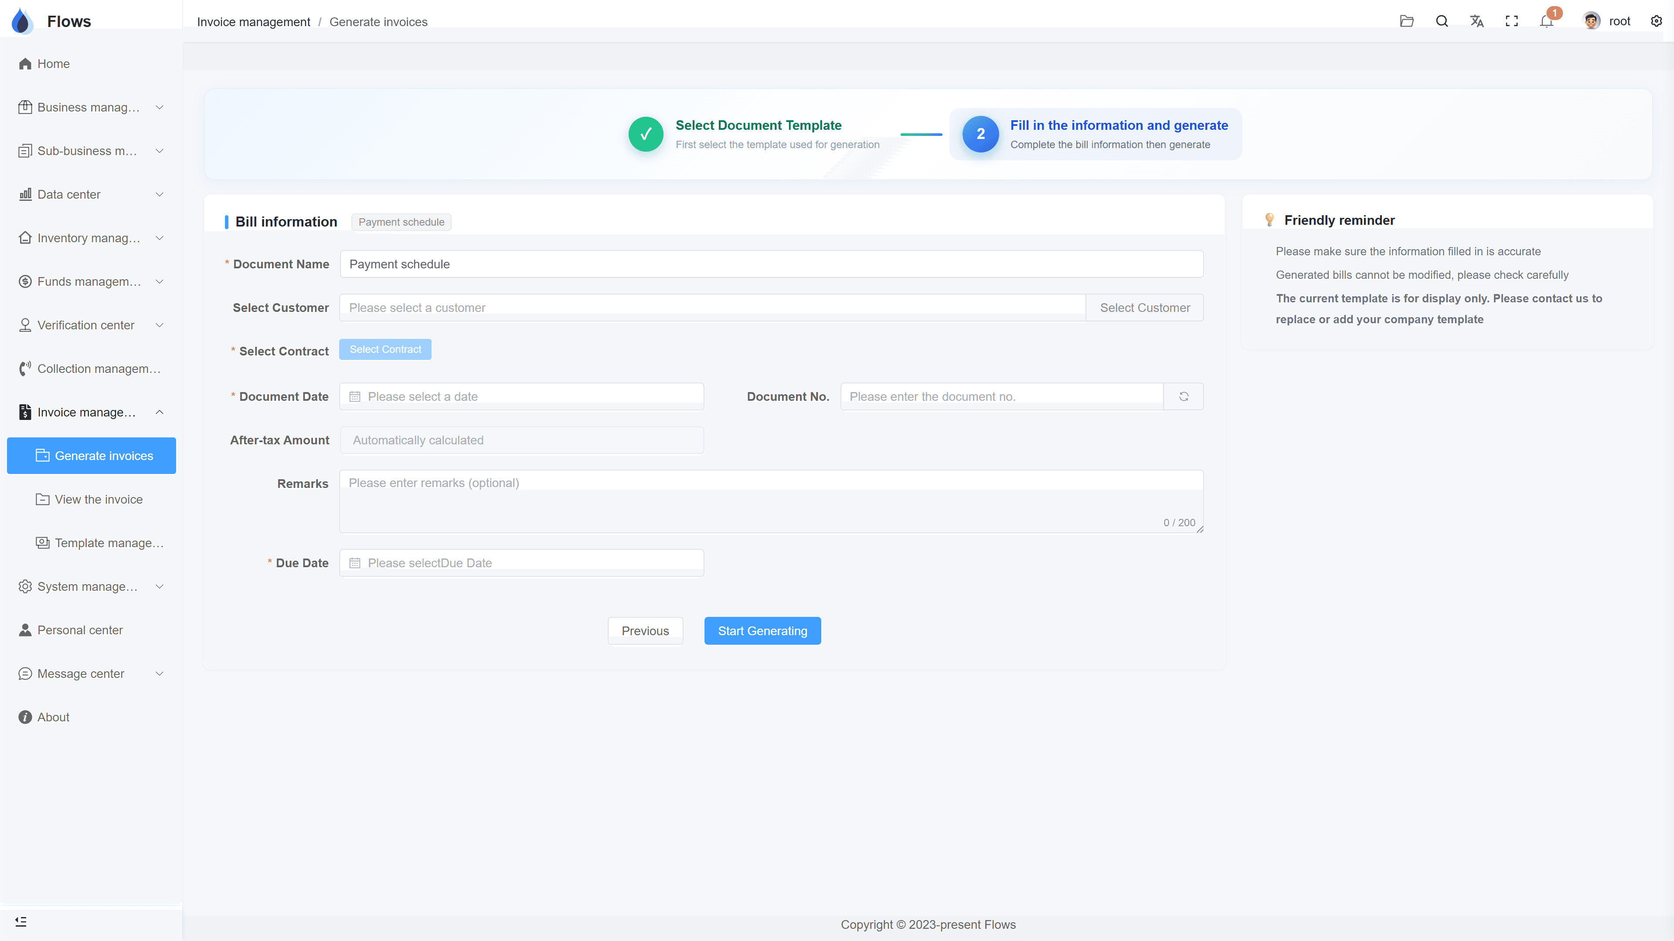The height and width of the screenshot is (941, 1674).
Task: Focus the Please select a customer field
Action: [712, 307]
